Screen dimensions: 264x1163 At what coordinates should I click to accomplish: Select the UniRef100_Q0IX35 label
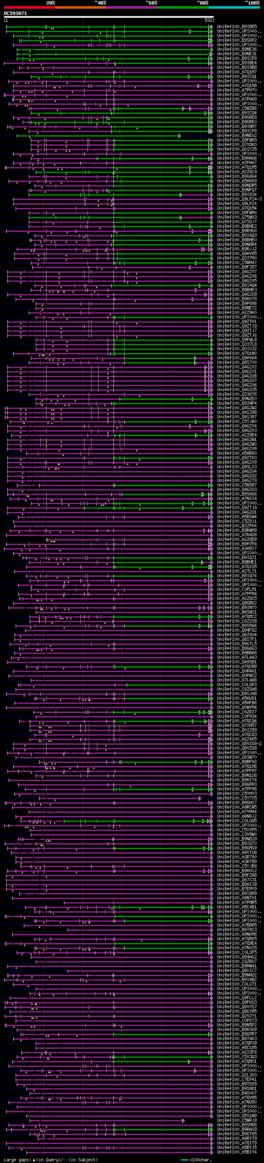click(x=237, y=149)
